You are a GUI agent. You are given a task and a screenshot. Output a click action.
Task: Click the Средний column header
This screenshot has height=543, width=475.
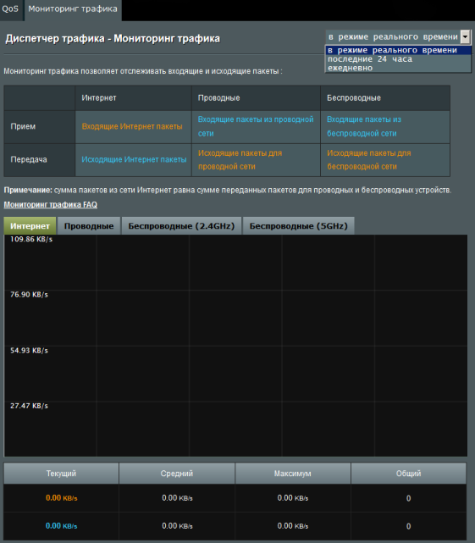pos(177,474)
